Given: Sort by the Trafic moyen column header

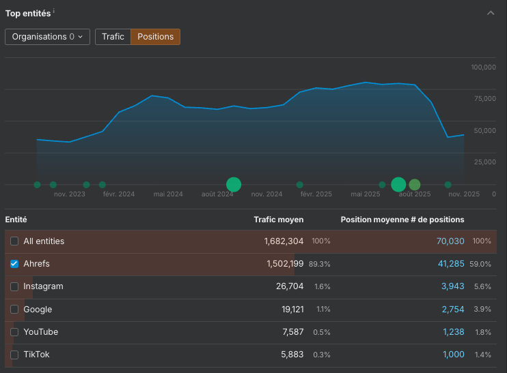Looking at the screenshot, I should pyautogui.click(x=278, y=220).
